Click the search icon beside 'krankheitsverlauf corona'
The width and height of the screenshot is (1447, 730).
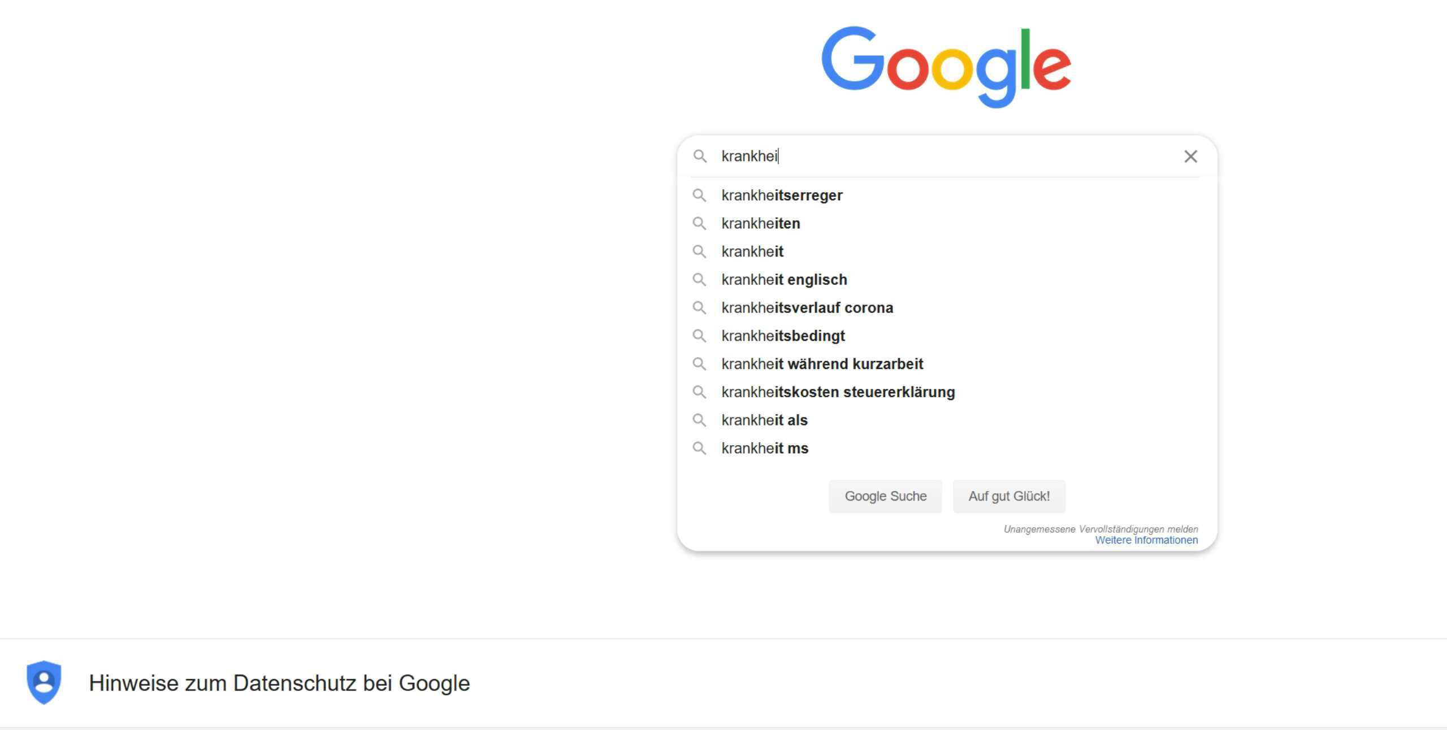coord(700,308)
